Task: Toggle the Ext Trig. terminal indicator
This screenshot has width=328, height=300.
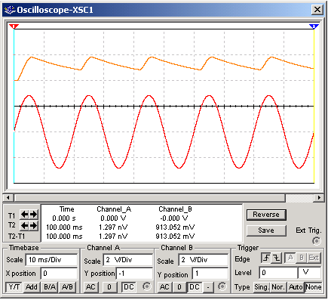Action: coord(316,241)
